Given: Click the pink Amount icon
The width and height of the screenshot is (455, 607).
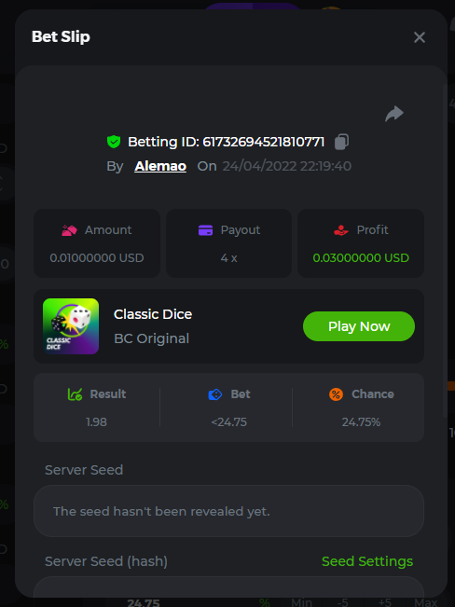Looking at the screenshot, I should click(69, 230).
